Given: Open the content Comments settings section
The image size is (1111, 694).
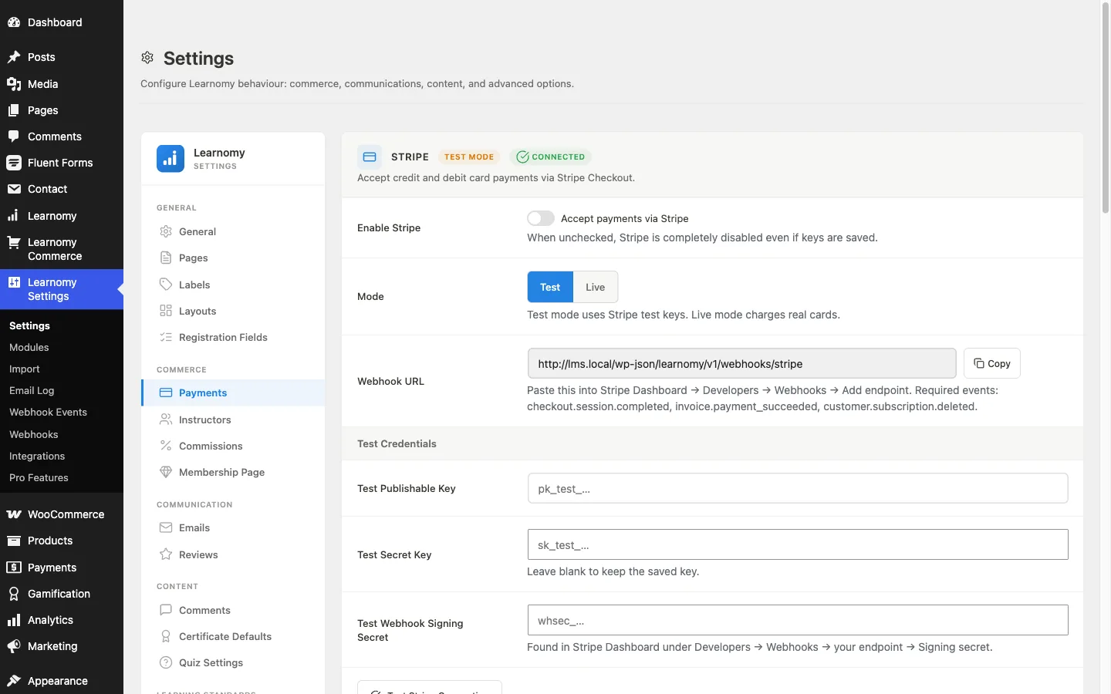Looking at the screenshot, I should pyautogui.click(x=233, y=610).
